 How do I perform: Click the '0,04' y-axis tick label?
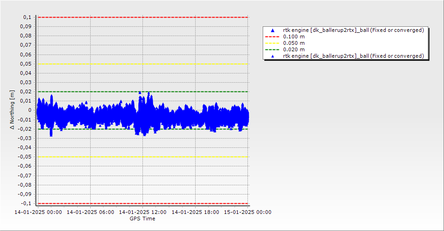coord(26,73)
